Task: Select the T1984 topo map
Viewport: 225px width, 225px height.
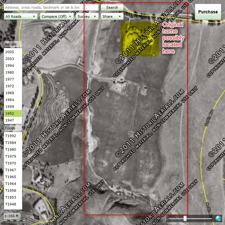Action: tap(13, 143)
